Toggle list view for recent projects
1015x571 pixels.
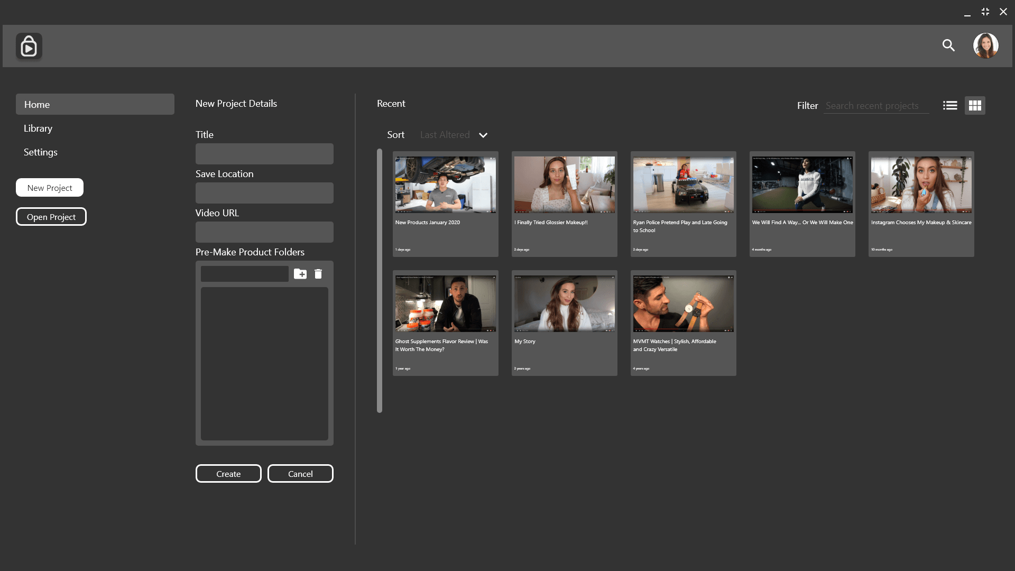pos(949,105)
